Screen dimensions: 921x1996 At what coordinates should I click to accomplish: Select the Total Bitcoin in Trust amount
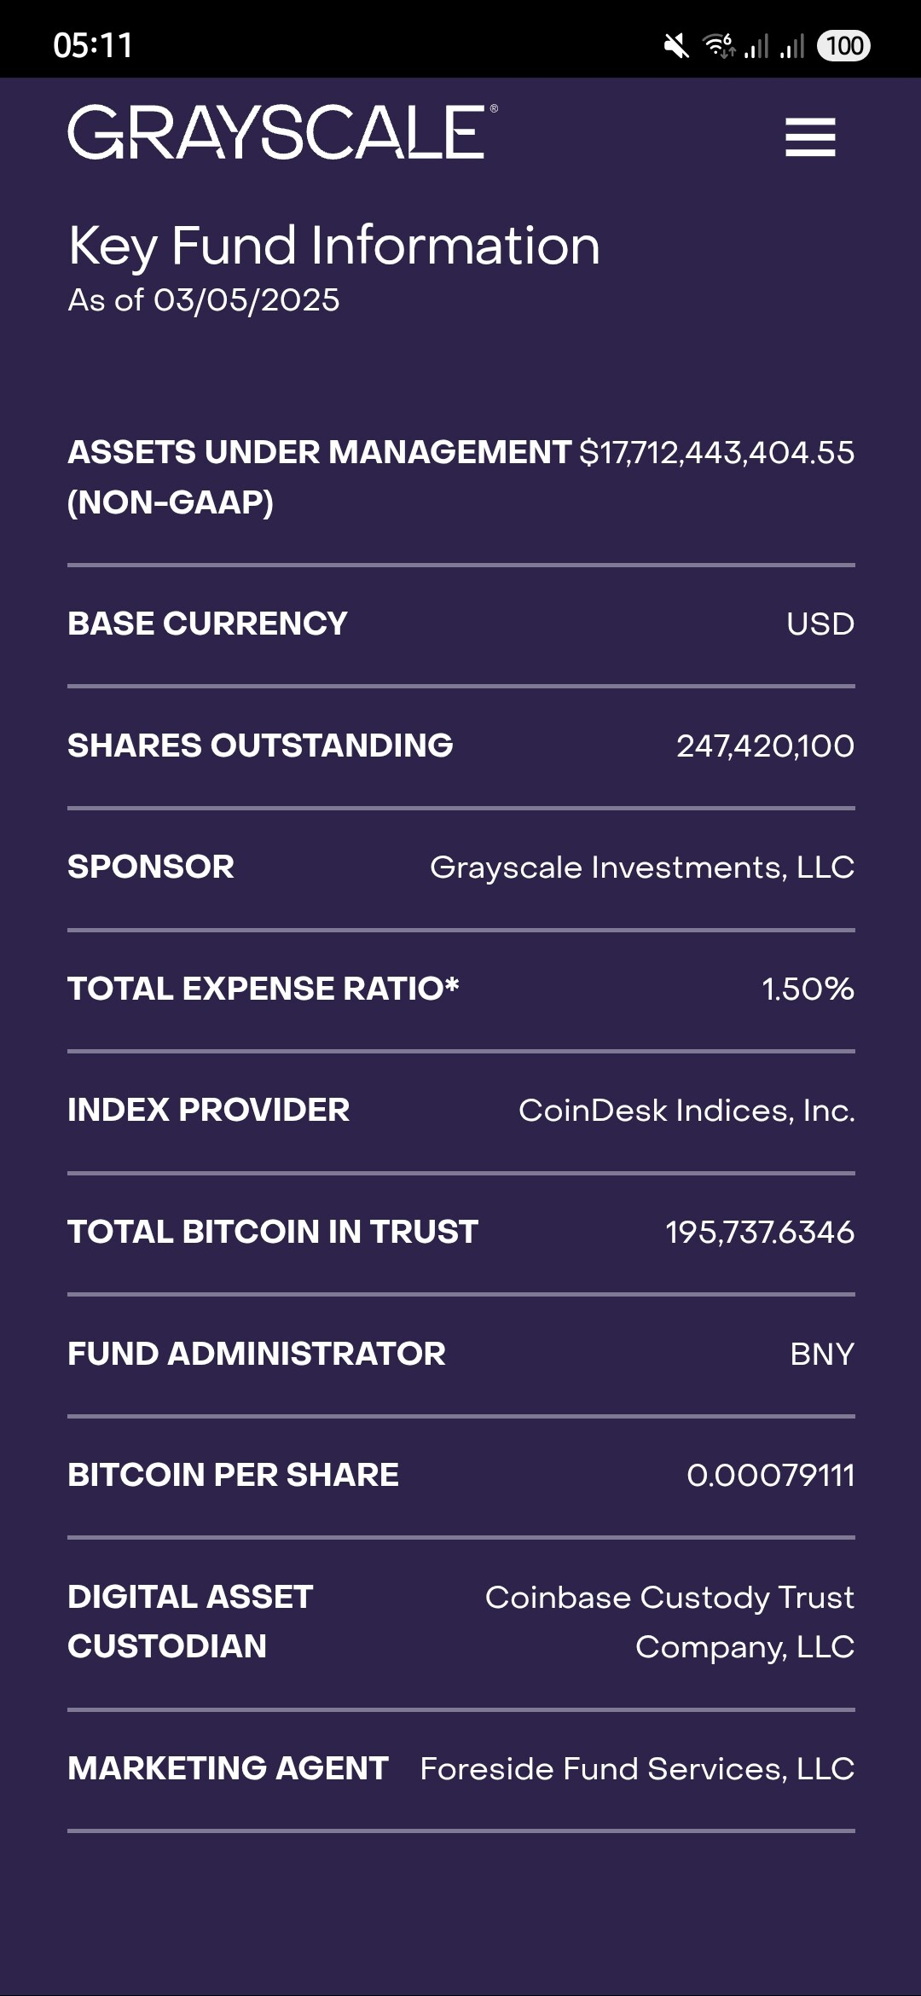click(760, 1233)
